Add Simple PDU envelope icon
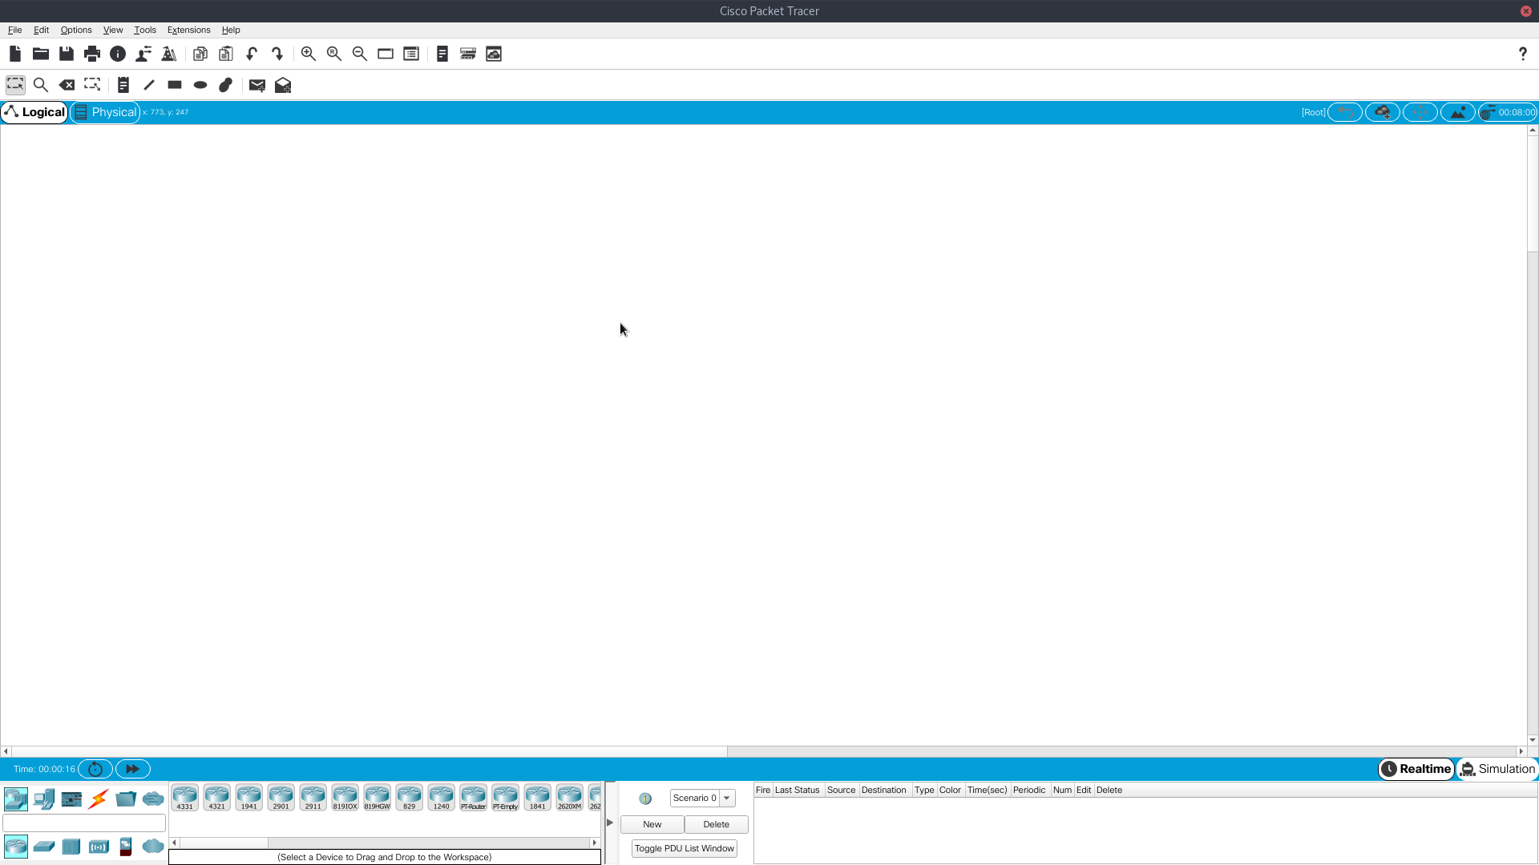Viewport: 1539px width, 865px height. coord(257,85)
